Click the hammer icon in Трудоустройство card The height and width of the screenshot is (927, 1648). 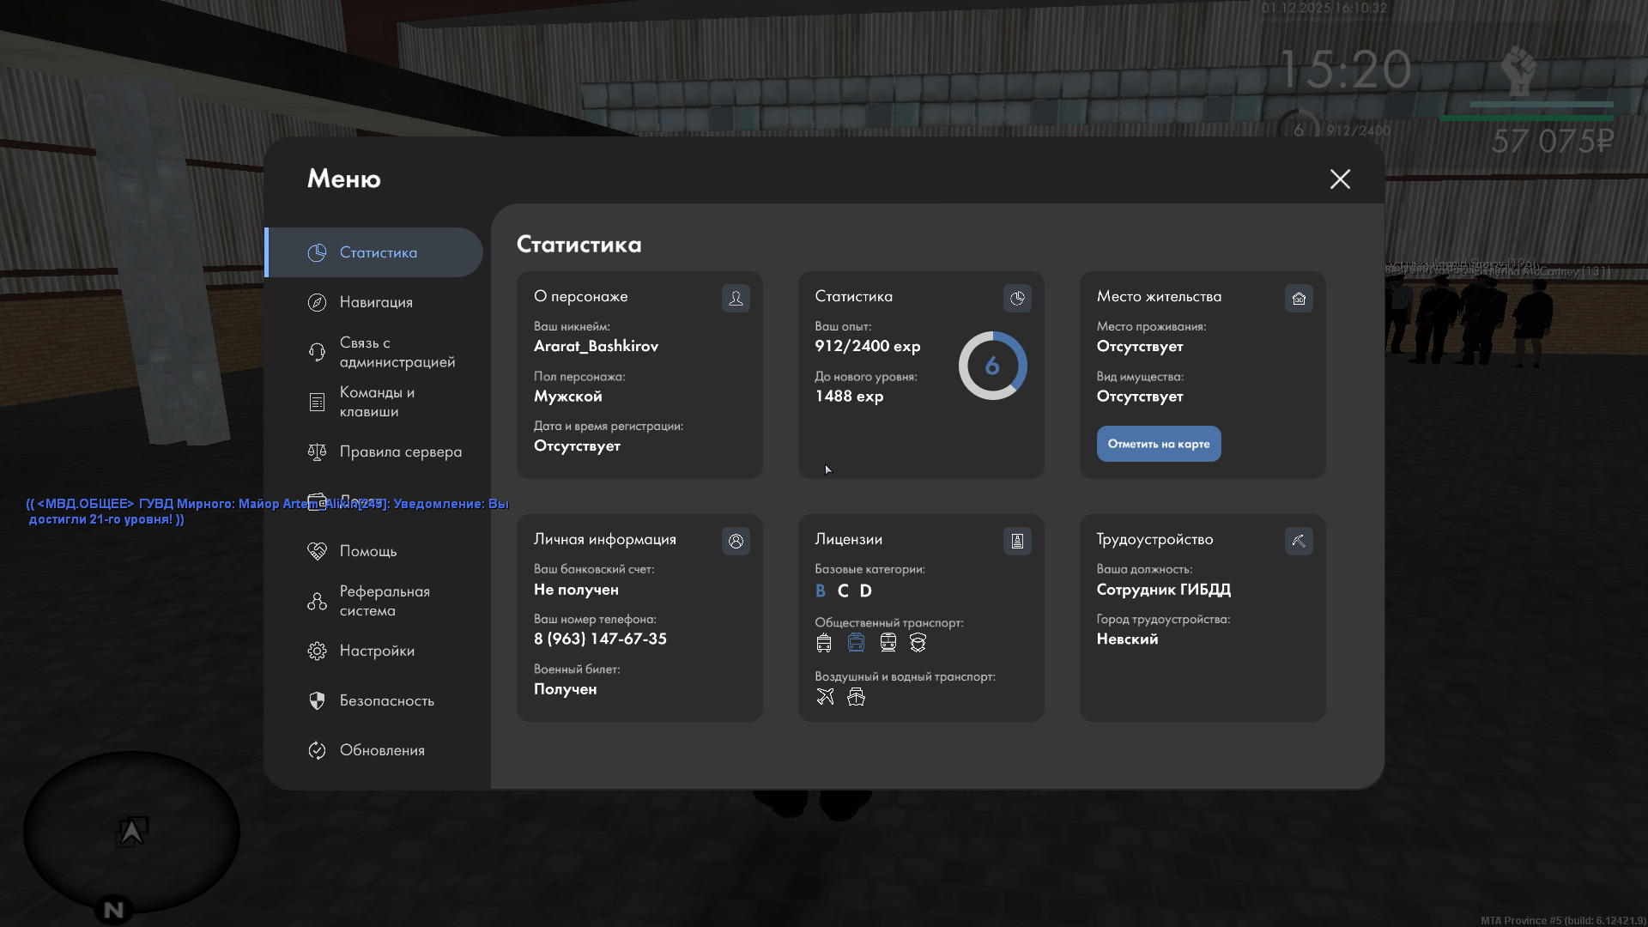(x=1299, y=541)
